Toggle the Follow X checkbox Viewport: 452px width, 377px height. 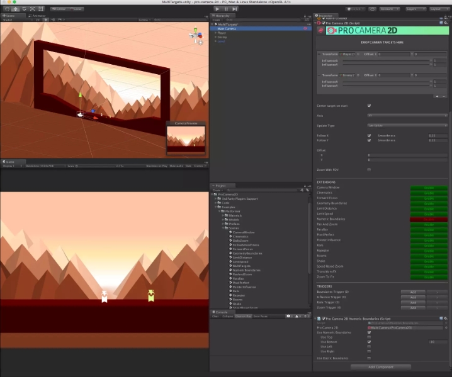[369, 136]
